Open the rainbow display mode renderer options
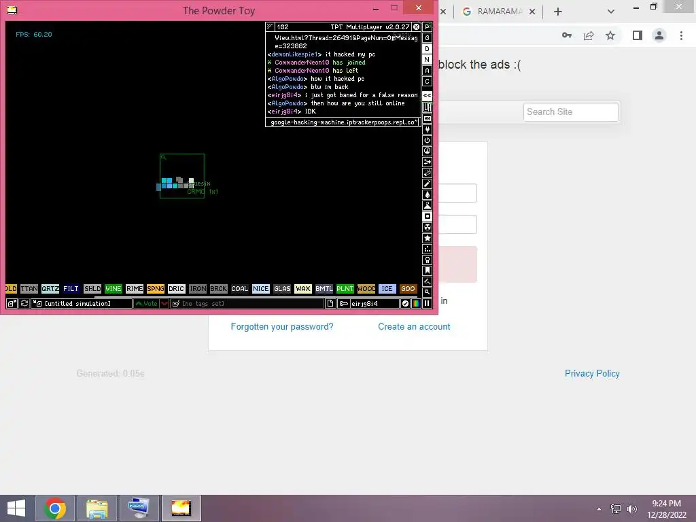Image resolution: width=696 pixels, height=522 pixels. (416, 304)
